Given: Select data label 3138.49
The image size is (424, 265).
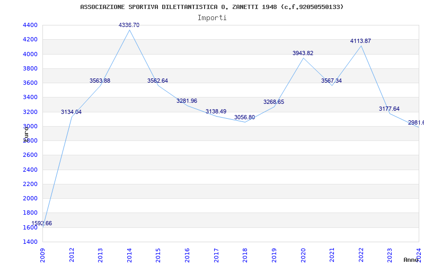Looking at the screenshot, I should click(x=216, y=111).
